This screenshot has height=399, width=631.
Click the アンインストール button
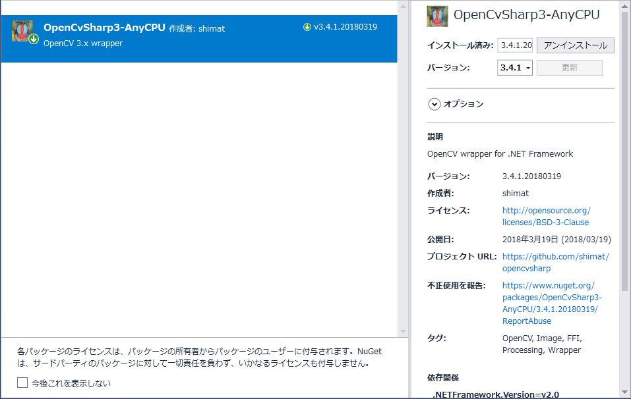pyautogui.click(x=576, y=45)
